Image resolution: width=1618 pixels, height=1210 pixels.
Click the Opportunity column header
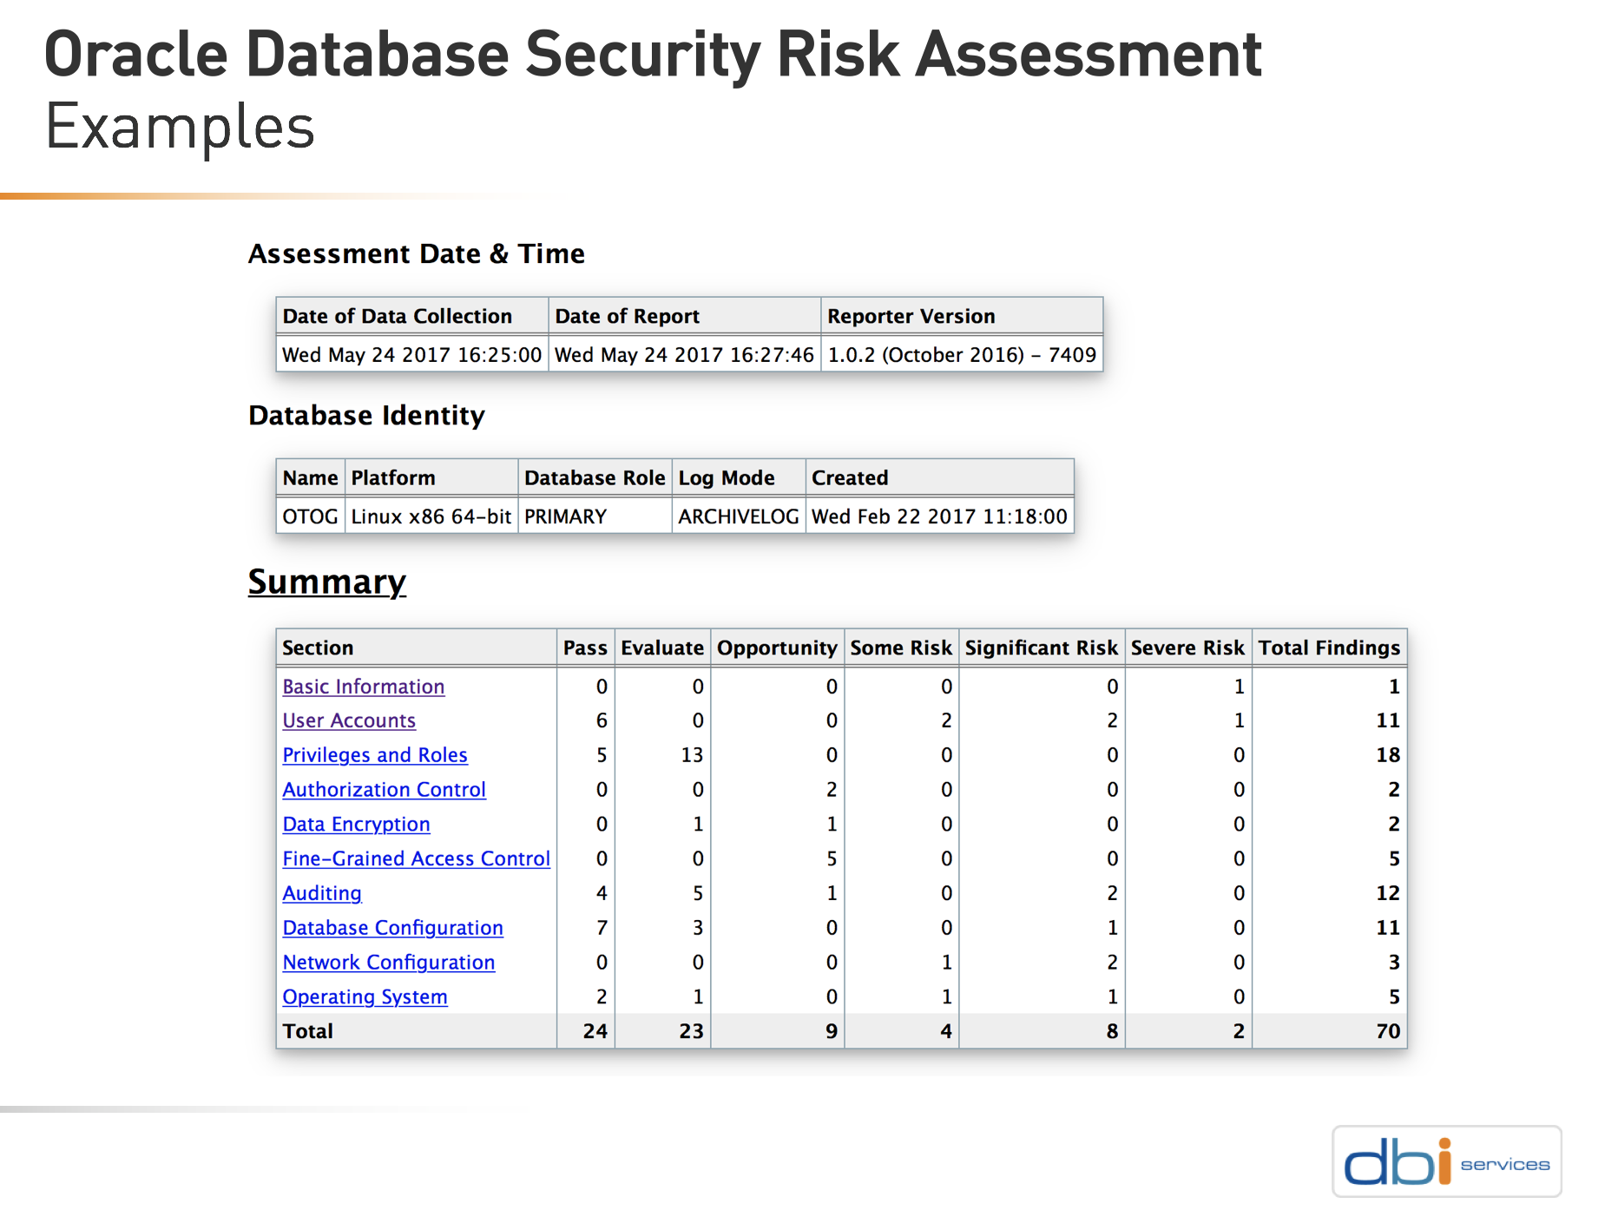tap(777, 648)
